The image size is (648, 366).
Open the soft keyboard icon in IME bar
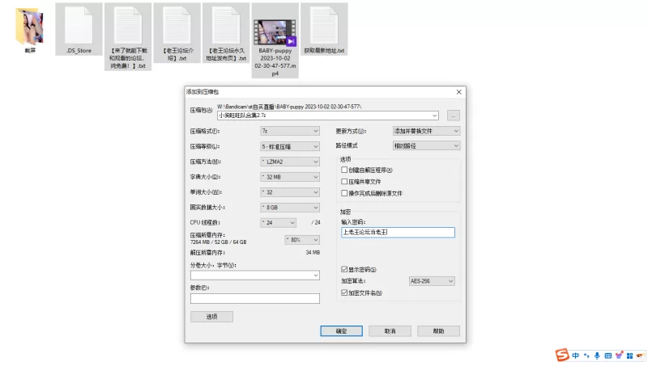(608, 355)
